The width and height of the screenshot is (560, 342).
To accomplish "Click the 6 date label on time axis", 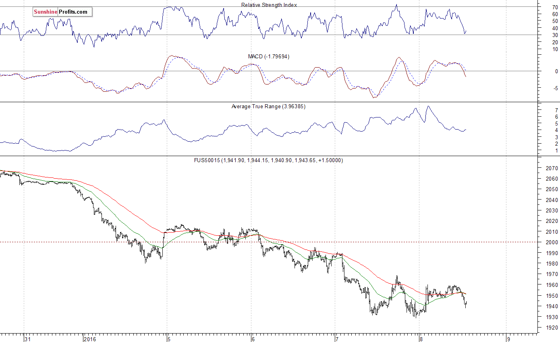I will [254, 339].
